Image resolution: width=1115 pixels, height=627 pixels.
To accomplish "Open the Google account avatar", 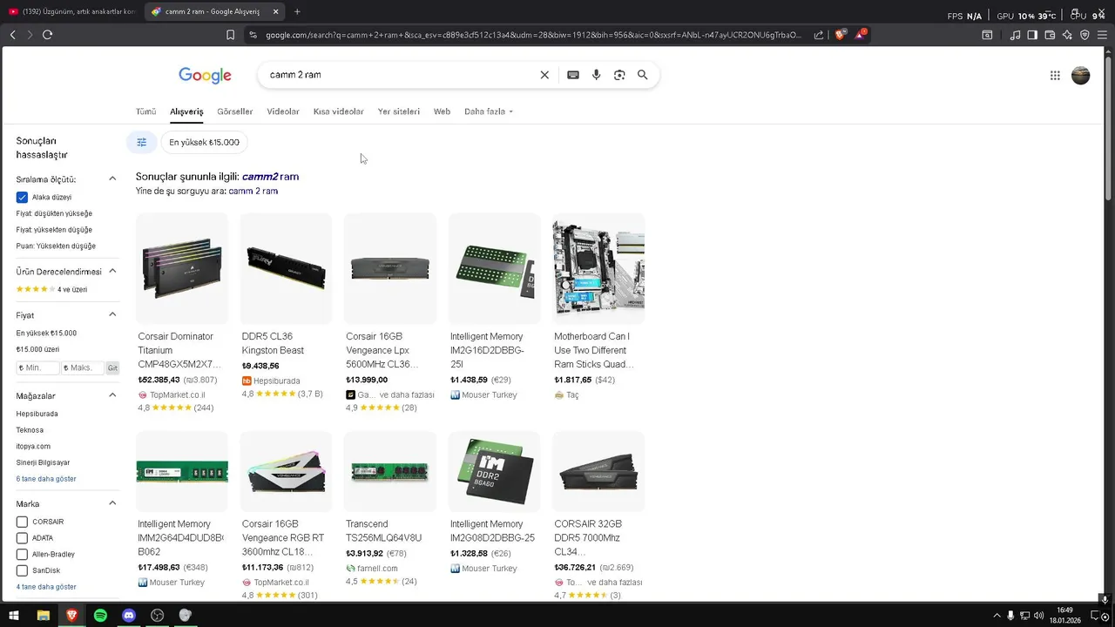I will pyautogui.click(x=1080, y=76).
